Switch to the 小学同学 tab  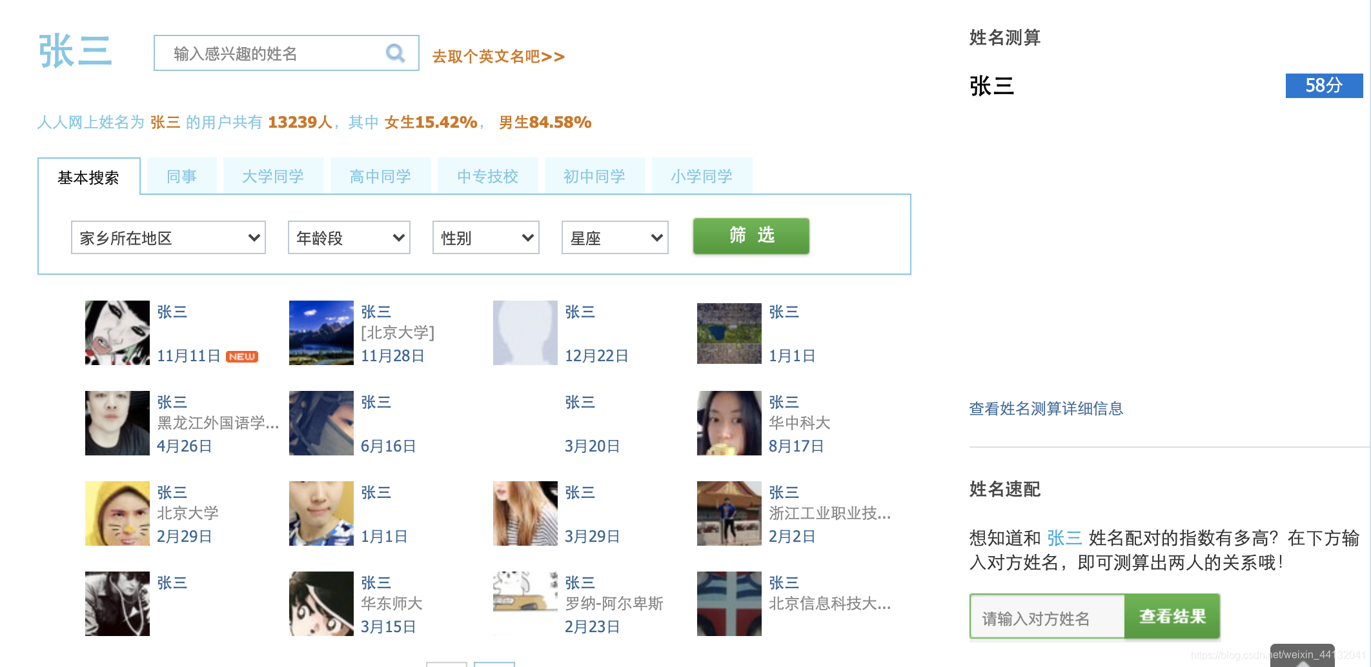tap(702, 175)
